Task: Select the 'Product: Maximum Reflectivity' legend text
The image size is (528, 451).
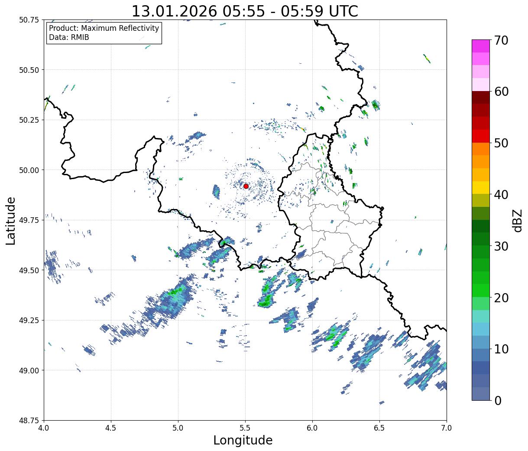Action: coord(104,28)
